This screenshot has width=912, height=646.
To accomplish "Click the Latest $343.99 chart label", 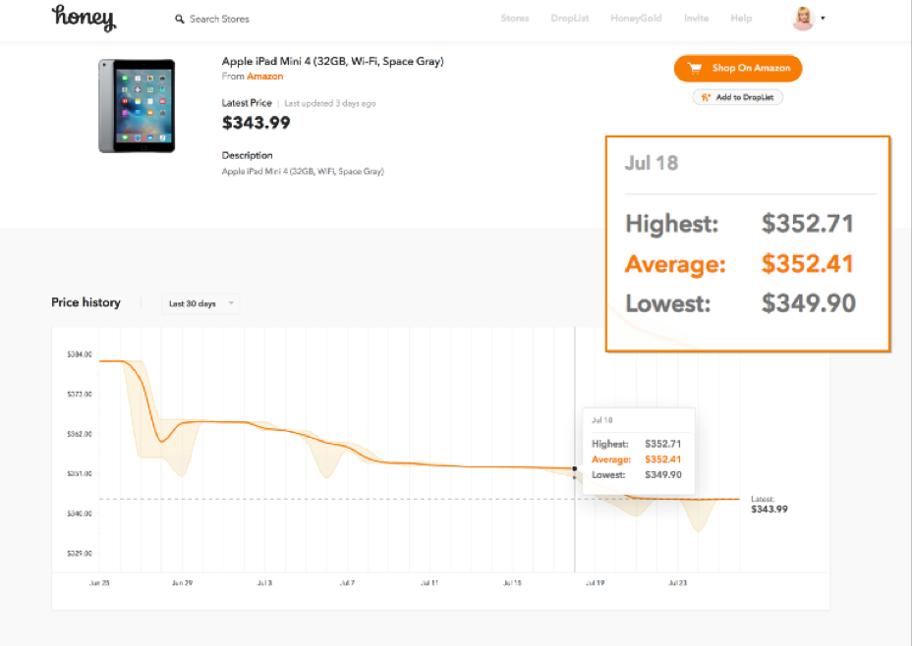I will coord(769,505).
